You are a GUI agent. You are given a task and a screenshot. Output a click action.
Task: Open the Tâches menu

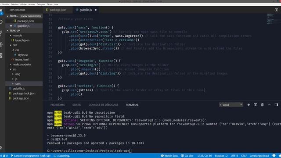coord(50,4)
